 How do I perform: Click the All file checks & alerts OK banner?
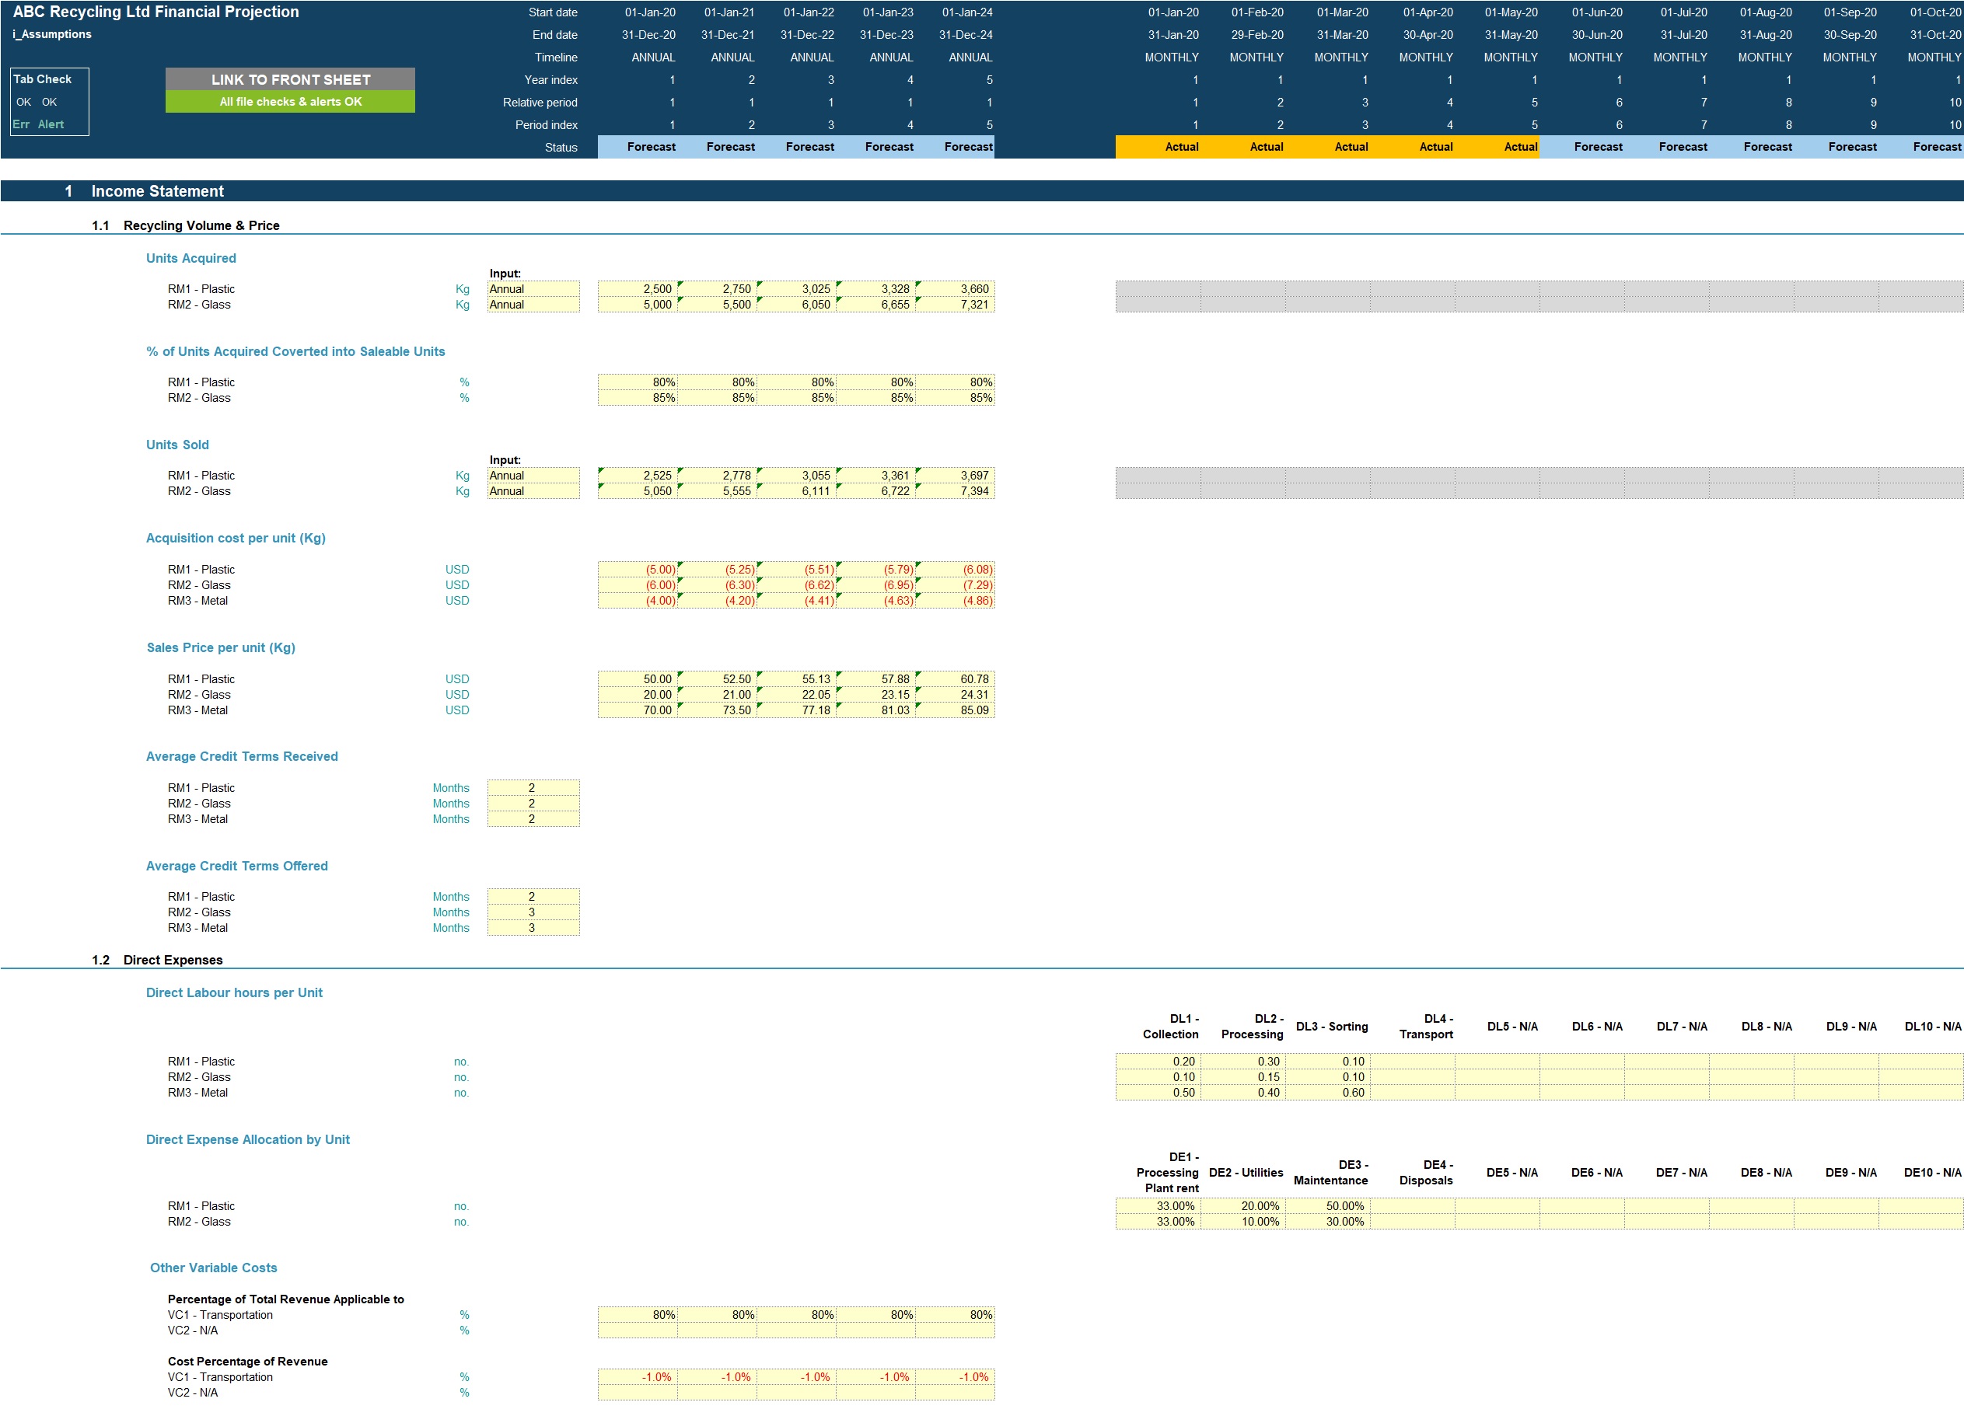290,101
